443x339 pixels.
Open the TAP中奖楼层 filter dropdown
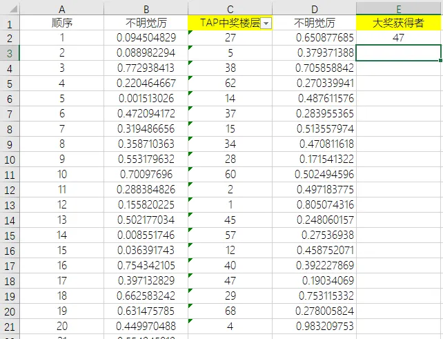click(266, 23)
